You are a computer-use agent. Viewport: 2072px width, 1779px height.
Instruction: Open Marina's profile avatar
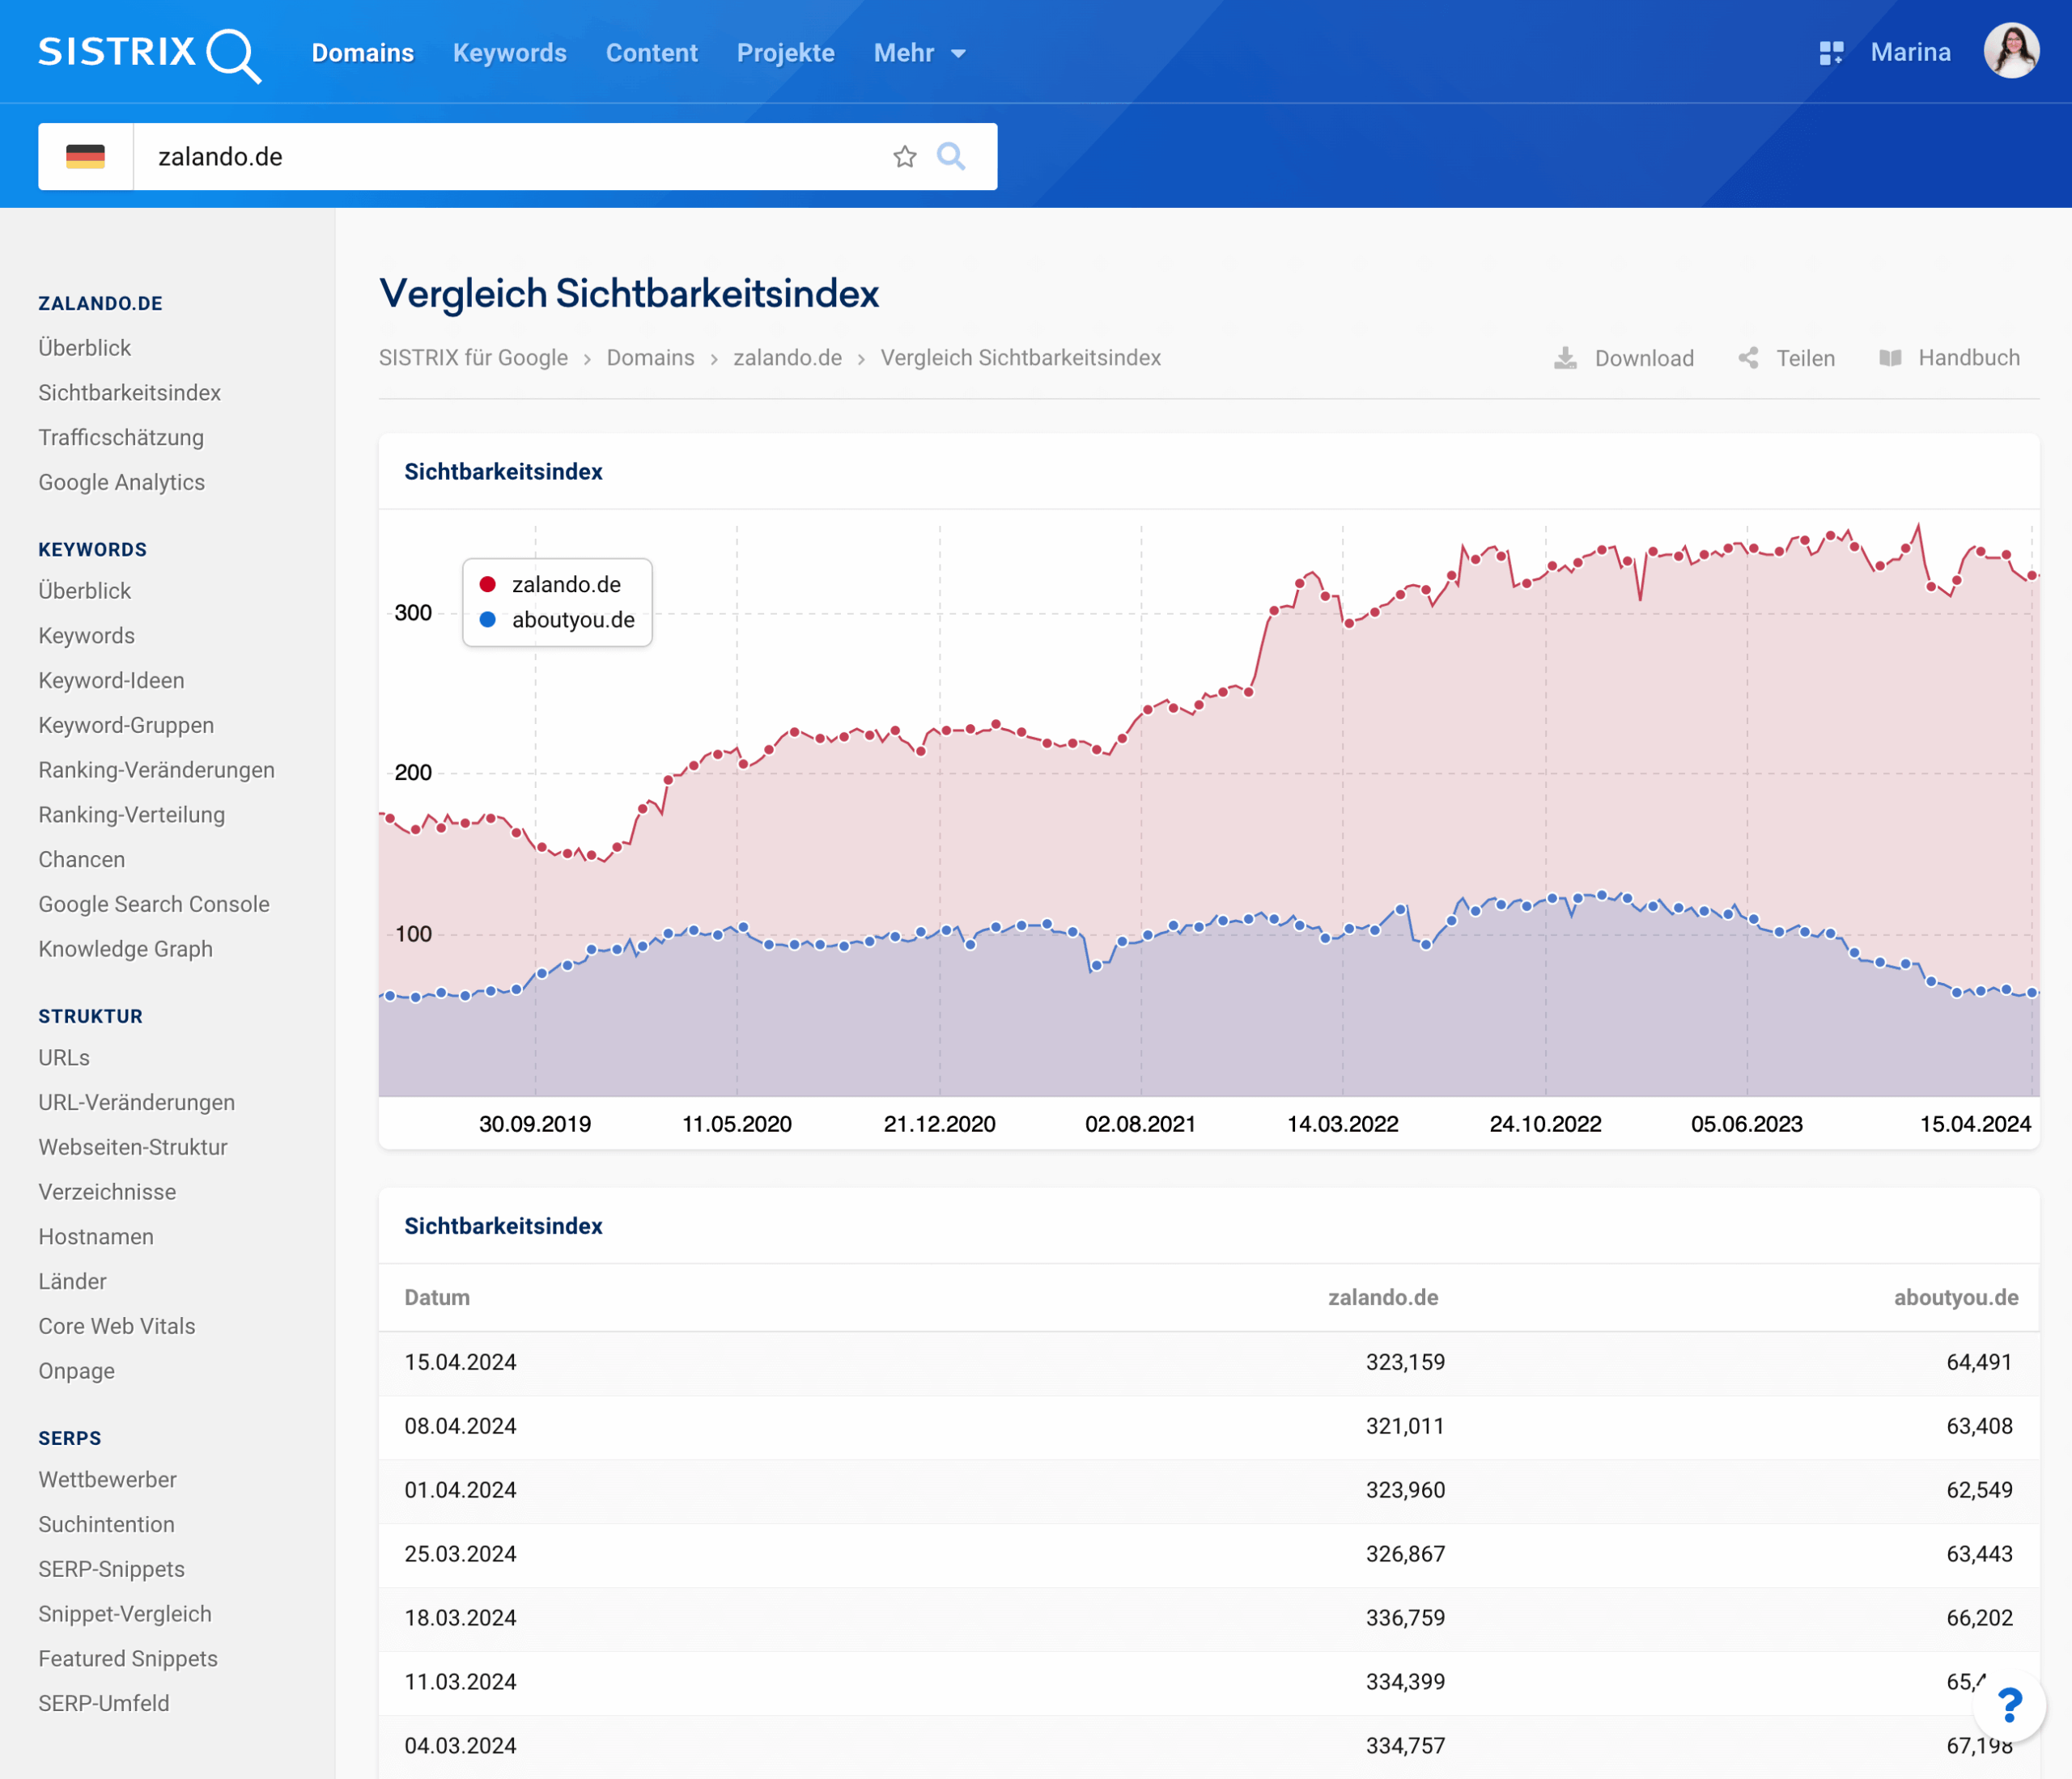click(x=2011, y=51)
